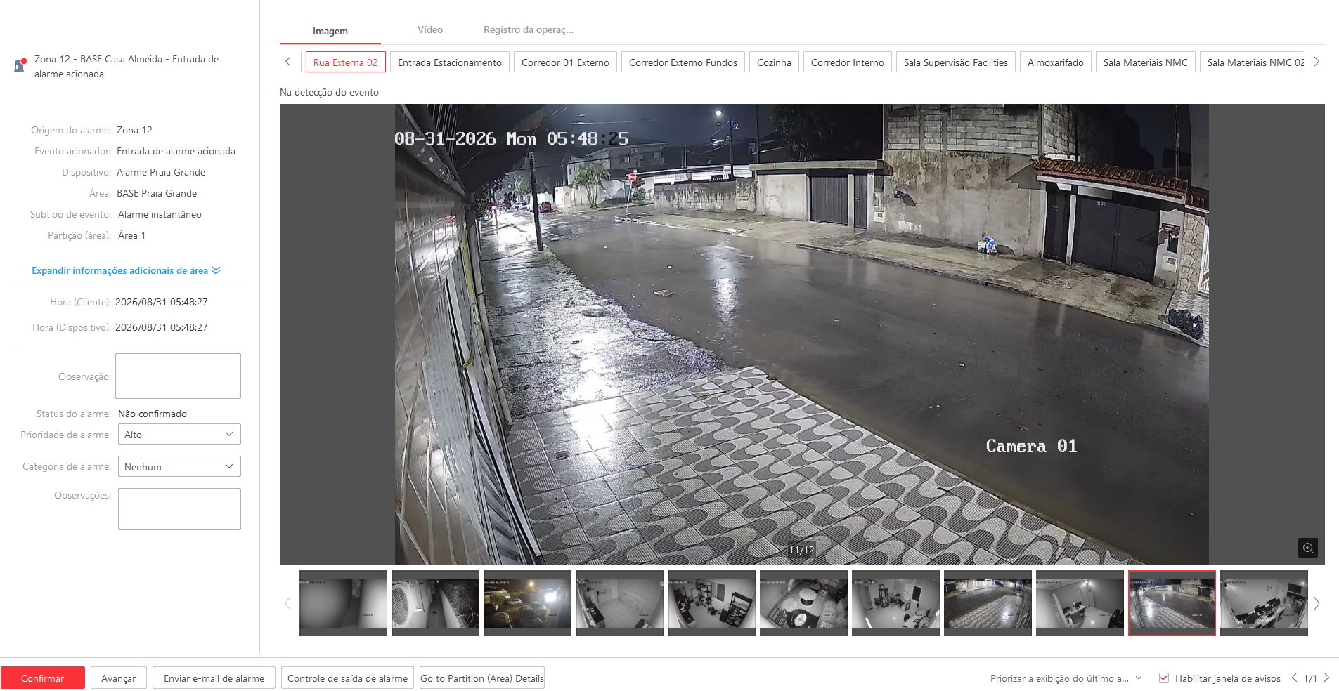The height and width of the screenshot is (691, 1339).
Task: Go to next alarm page arrow
Action: (x=1326, y=678)
